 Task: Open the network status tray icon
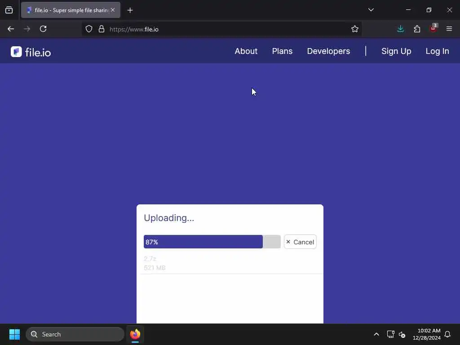(390, 334)
